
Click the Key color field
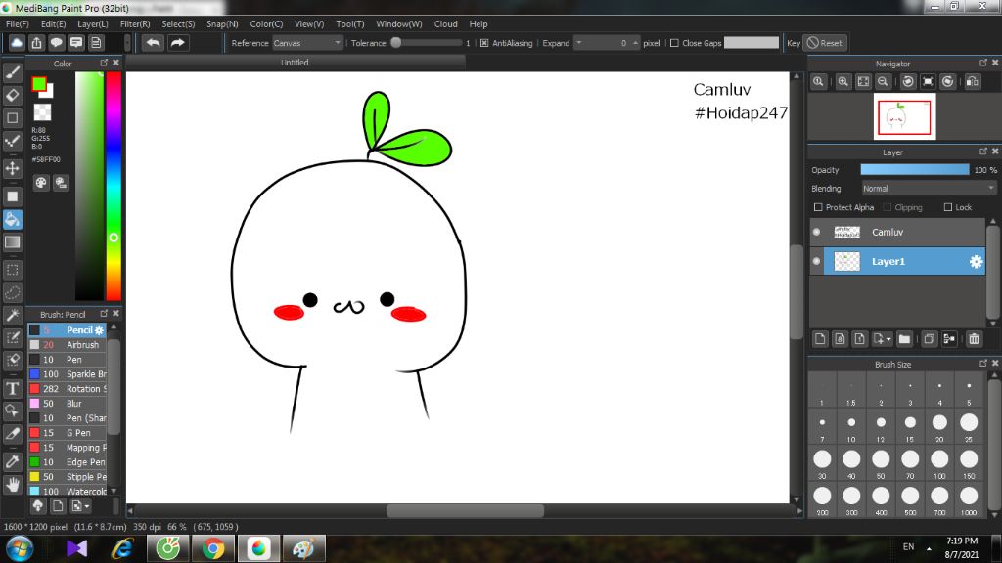tap(751, 43)
